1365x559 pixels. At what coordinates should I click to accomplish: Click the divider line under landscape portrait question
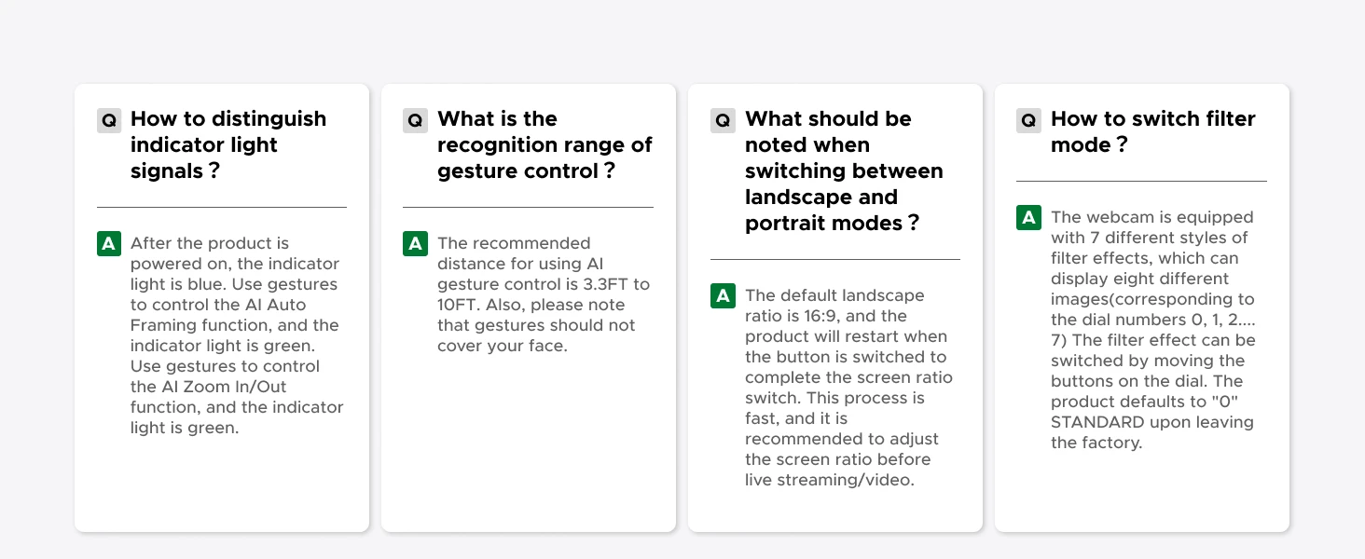click(835, 259)
